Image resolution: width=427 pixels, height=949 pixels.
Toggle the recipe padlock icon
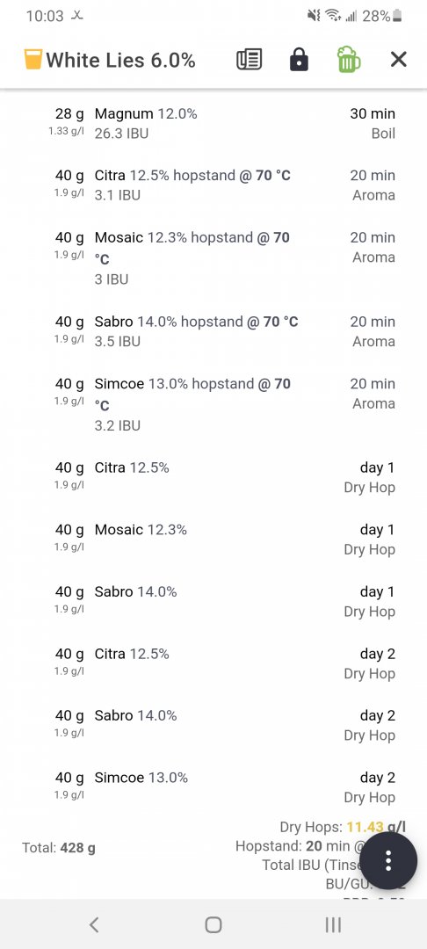(x=299, y=60)
